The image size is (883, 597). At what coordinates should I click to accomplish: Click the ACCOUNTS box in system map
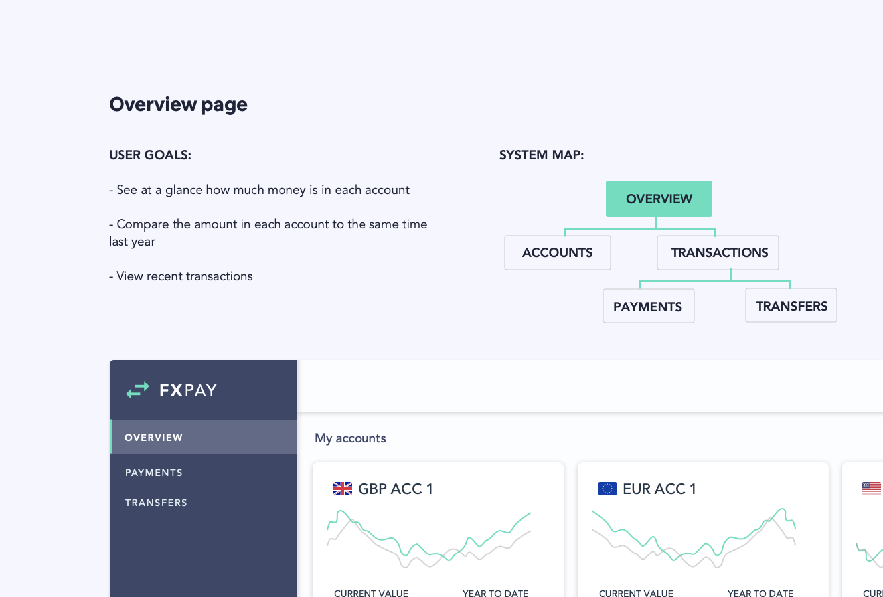pyautogui.click(x=557, y=253)
